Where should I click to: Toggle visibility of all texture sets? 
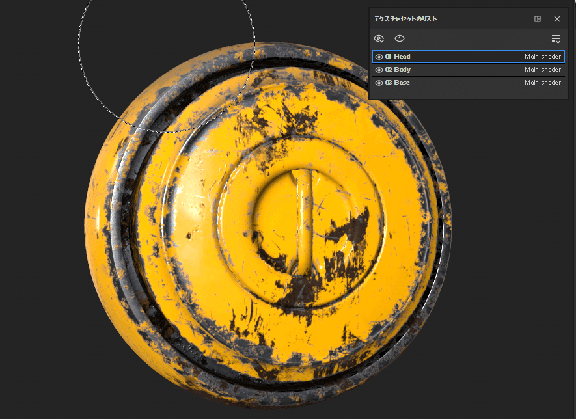[x=379, y=38]
